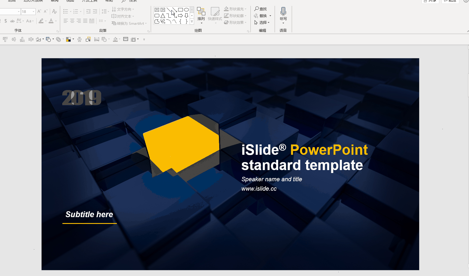Viewport: 469px width, 276px height.
Task: Open the paragraph dialog launcher
Action: 148,31
